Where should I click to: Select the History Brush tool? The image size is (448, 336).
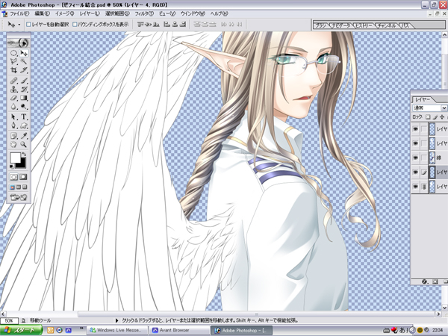24,89
